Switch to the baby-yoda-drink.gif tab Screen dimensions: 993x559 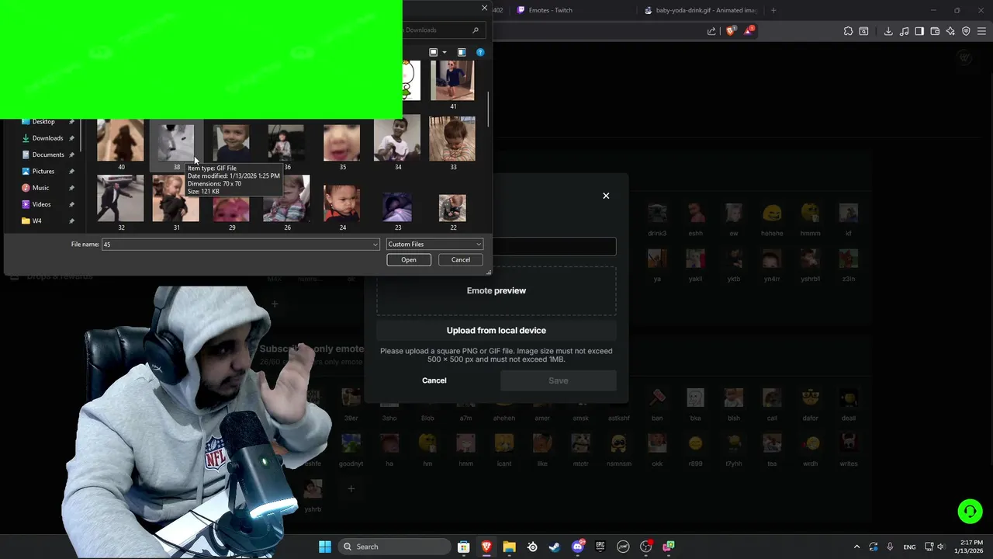[700, 10]
